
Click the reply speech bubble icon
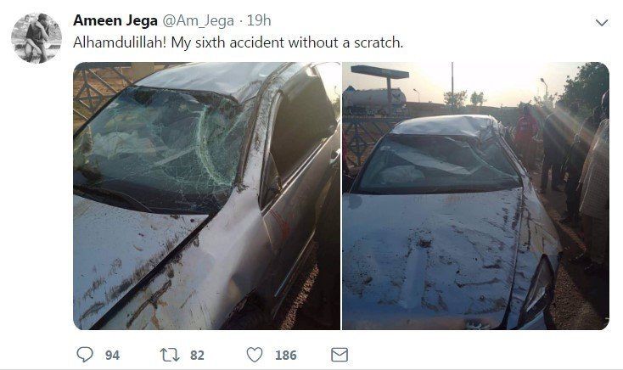point(85,354)
